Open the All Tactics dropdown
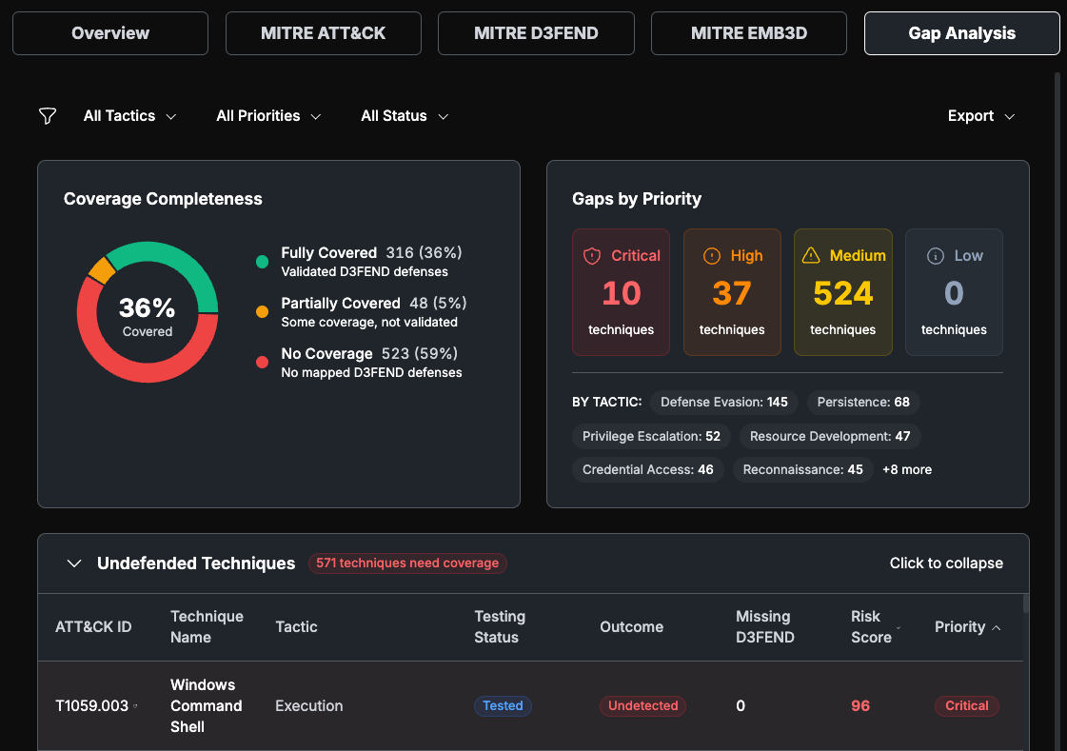 pos(129,116)
